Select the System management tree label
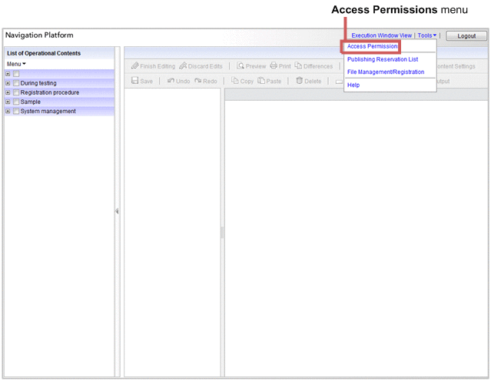The image size is (491, 381). pos(48,112)
